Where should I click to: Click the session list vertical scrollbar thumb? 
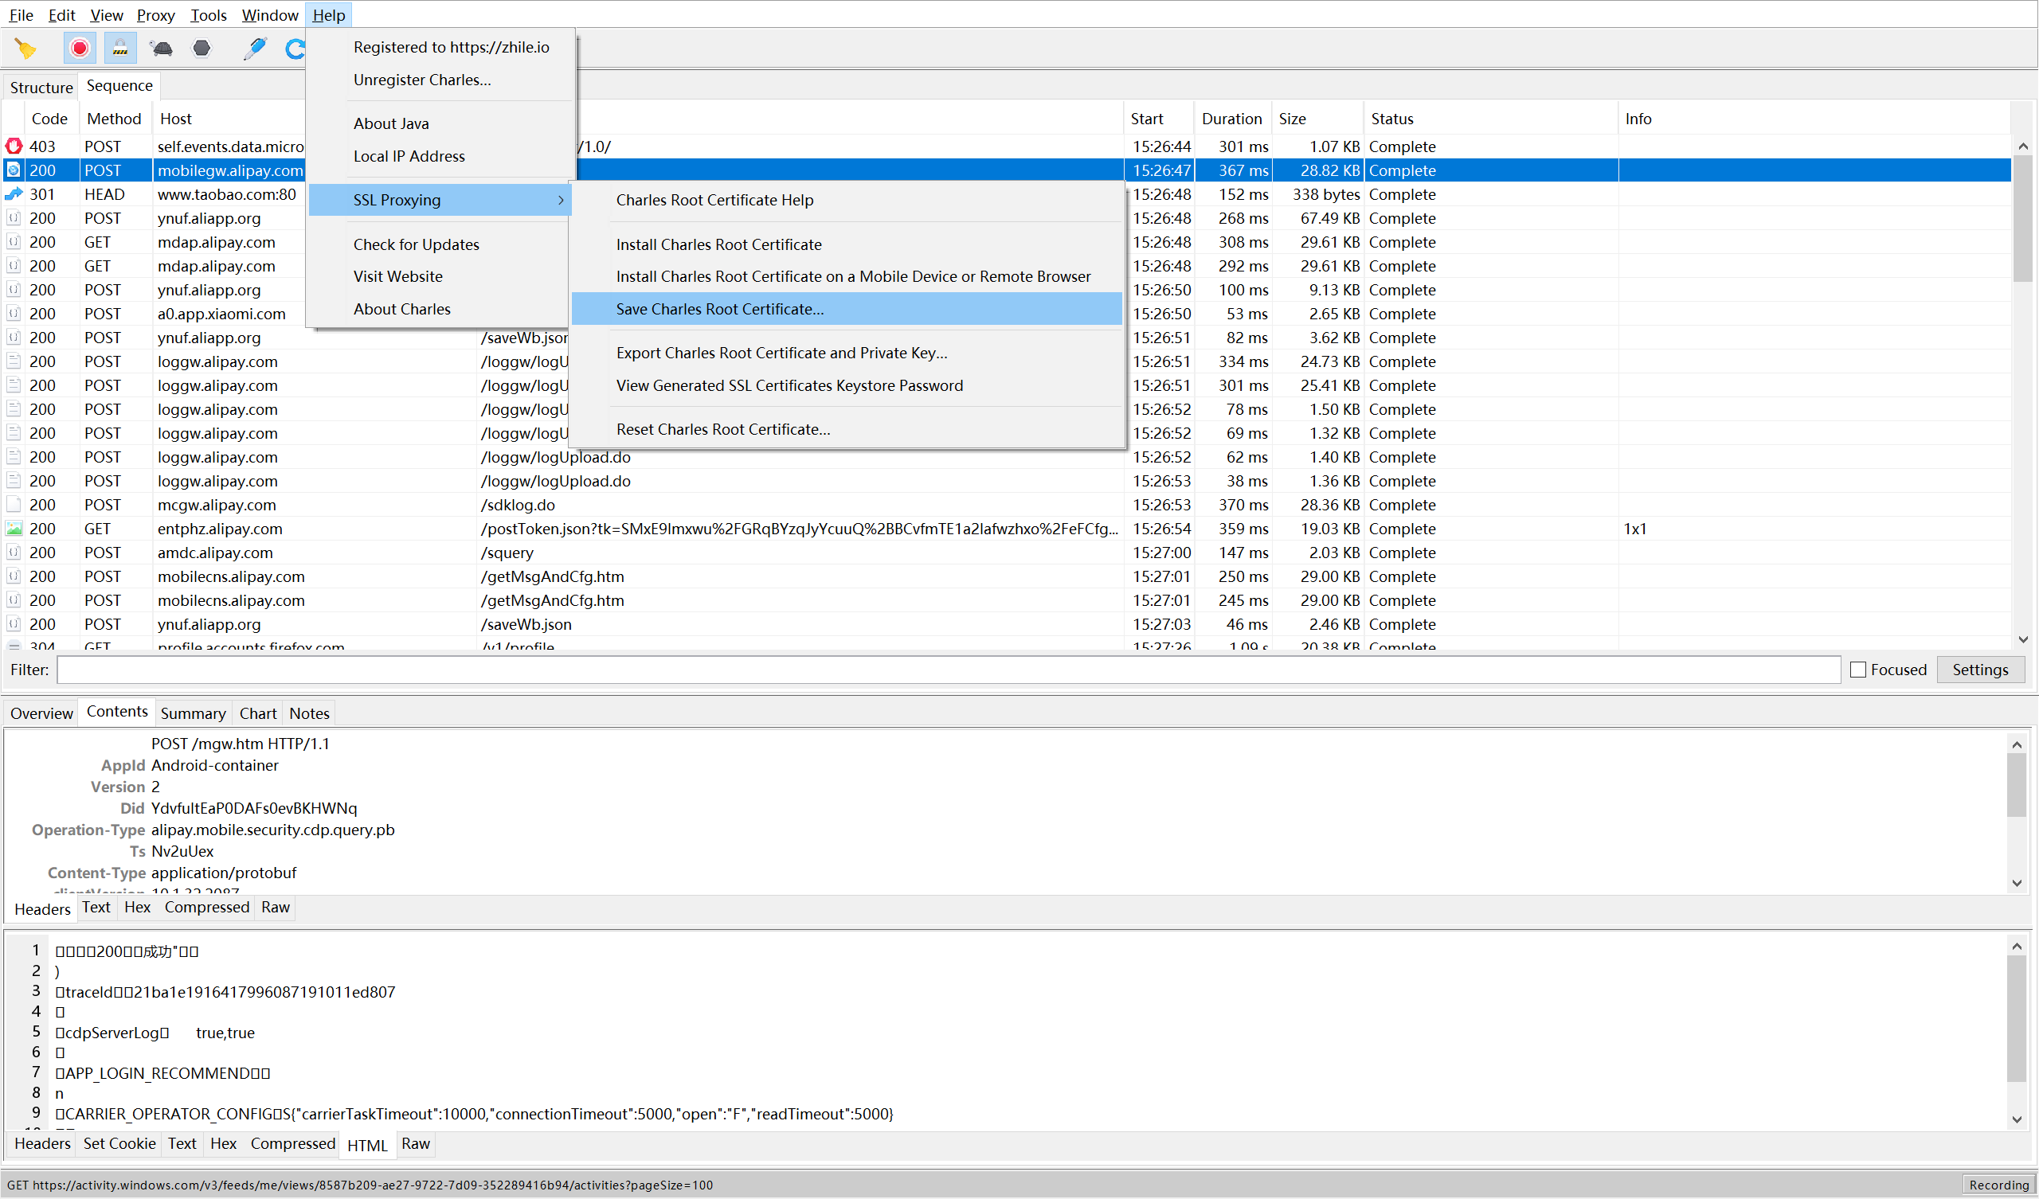(x=2023, y=218)
